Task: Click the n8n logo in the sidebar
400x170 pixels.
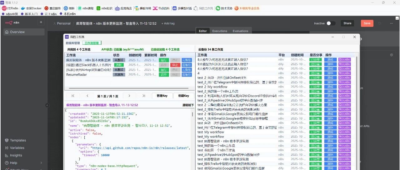Action: click(x=12, y=22)
